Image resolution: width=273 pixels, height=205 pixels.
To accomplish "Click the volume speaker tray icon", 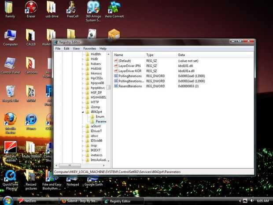I will click(252, 201).
